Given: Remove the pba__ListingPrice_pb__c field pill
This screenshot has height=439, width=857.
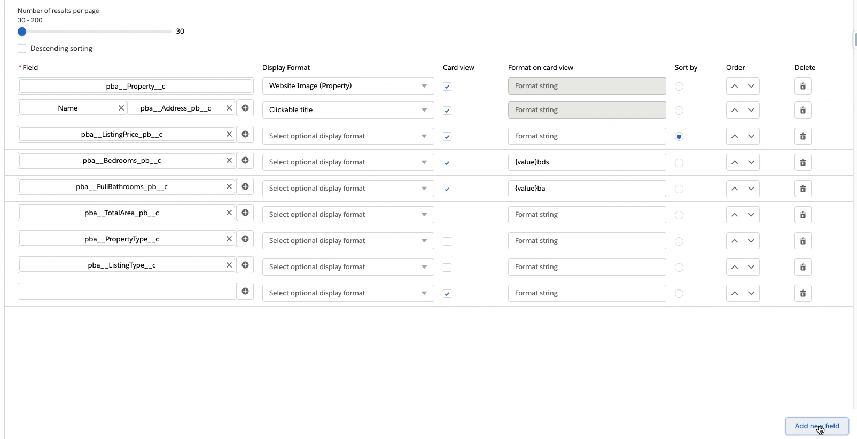Looking at the screenshot, I should pos(229,134).
